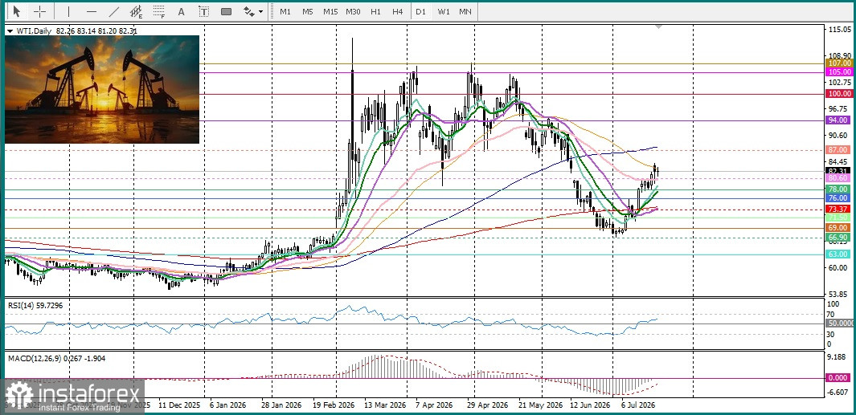Click the 66.90 price level label
The width and height of the screenshot is (856, 415).
point(840,238)
